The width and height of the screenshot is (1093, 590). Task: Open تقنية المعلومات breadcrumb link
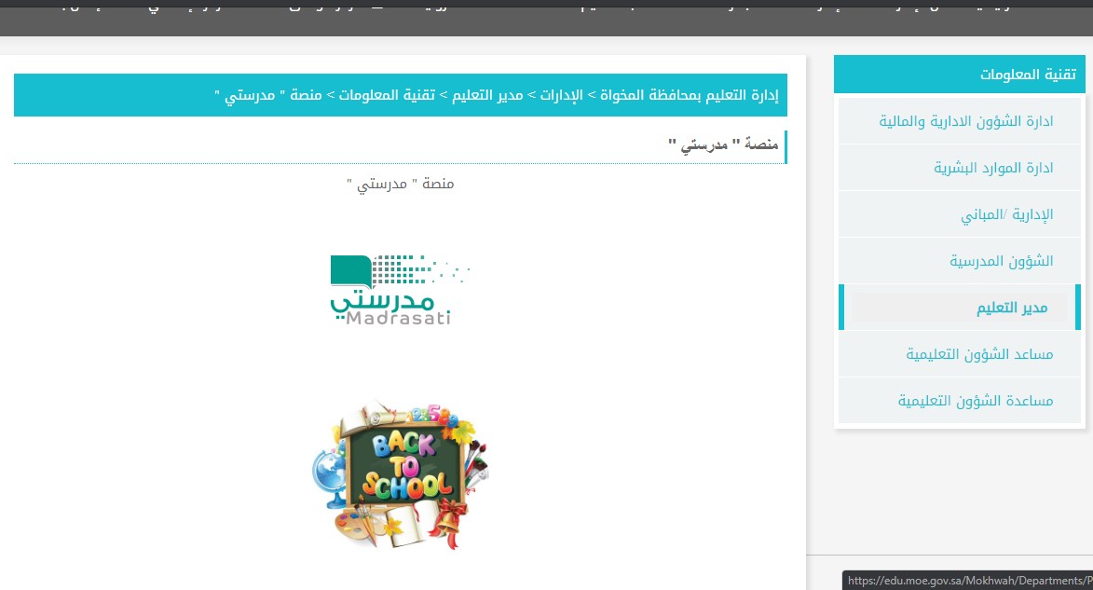[386, 95]
